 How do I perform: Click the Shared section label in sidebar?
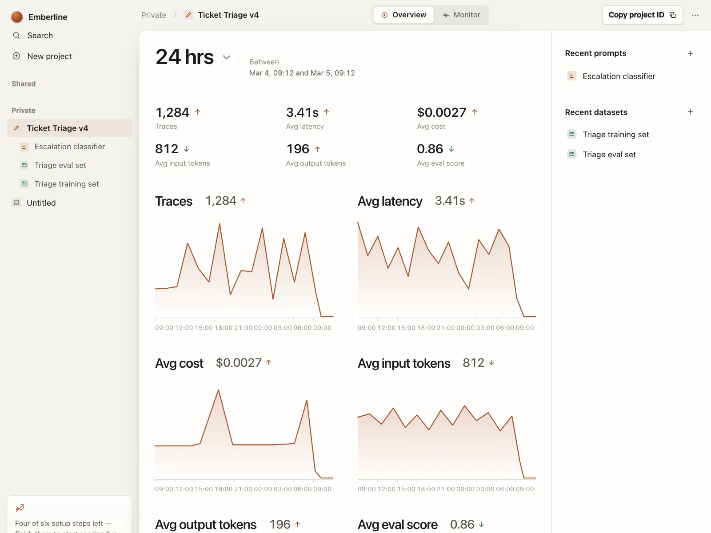point(24,84)
